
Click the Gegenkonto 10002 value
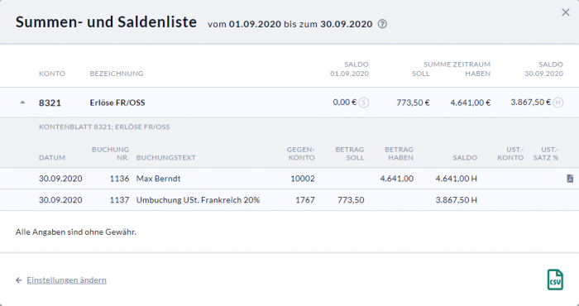(x=303, y=179)
